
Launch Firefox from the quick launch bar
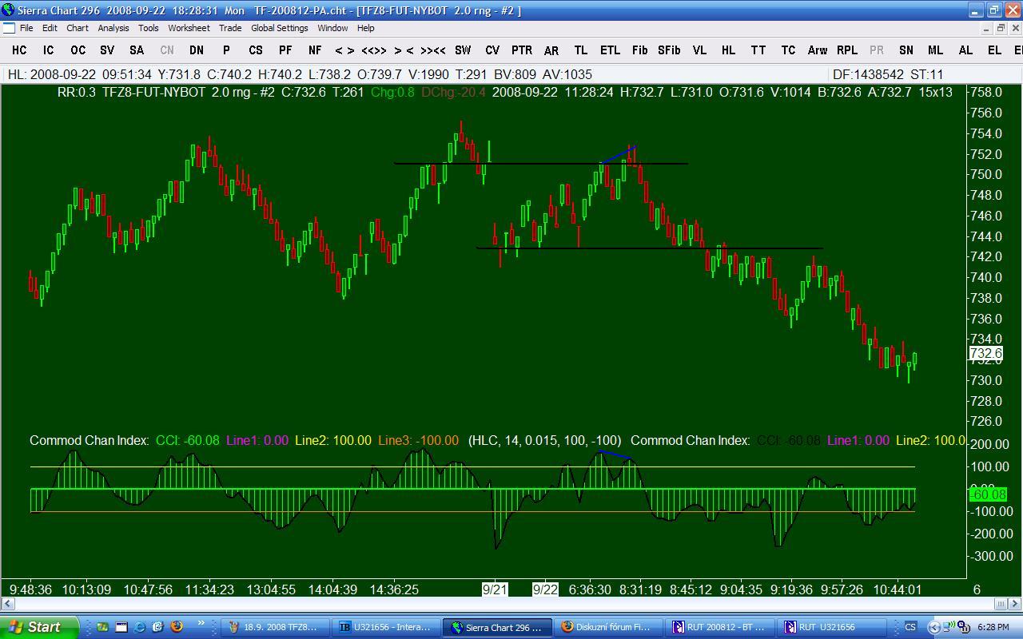(x=177, y=627)
